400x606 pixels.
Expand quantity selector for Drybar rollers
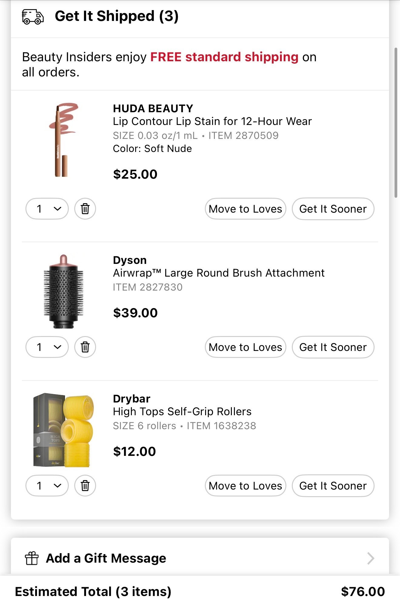pos(47,486)
